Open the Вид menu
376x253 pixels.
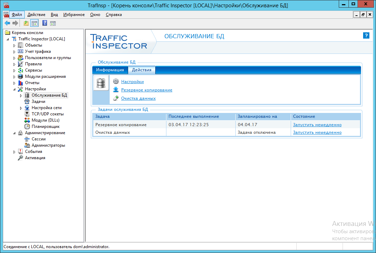tap(54, 15)
